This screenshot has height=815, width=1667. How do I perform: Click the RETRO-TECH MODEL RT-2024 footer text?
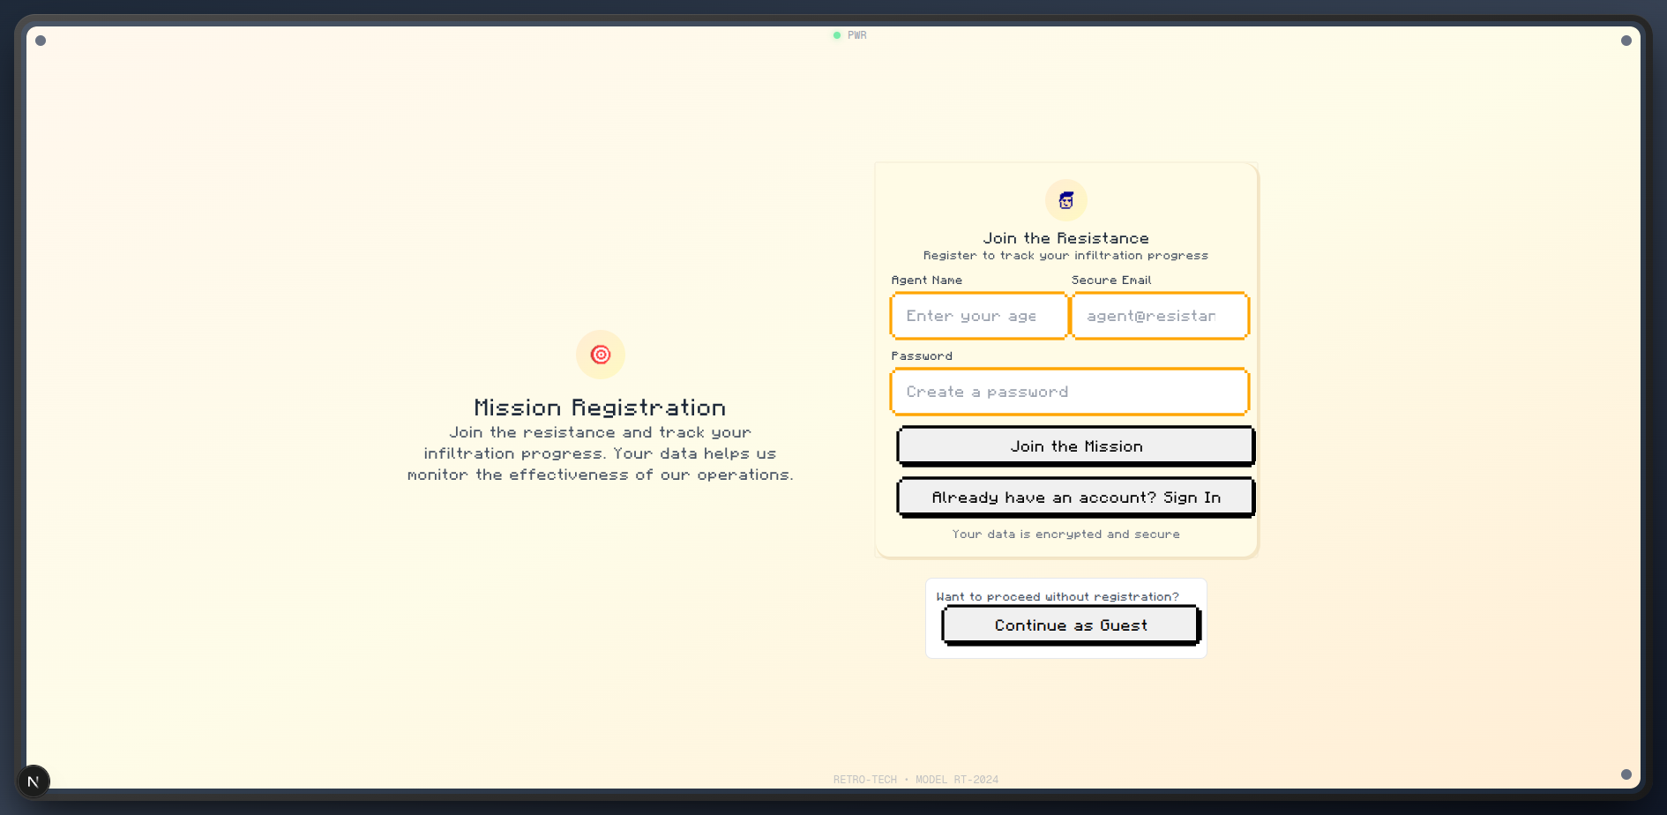(916, 780)
